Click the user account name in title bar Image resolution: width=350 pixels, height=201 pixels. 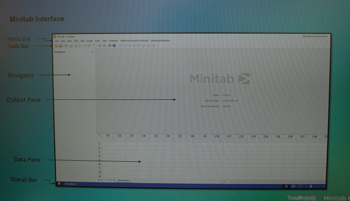click(x=315, y=36)
